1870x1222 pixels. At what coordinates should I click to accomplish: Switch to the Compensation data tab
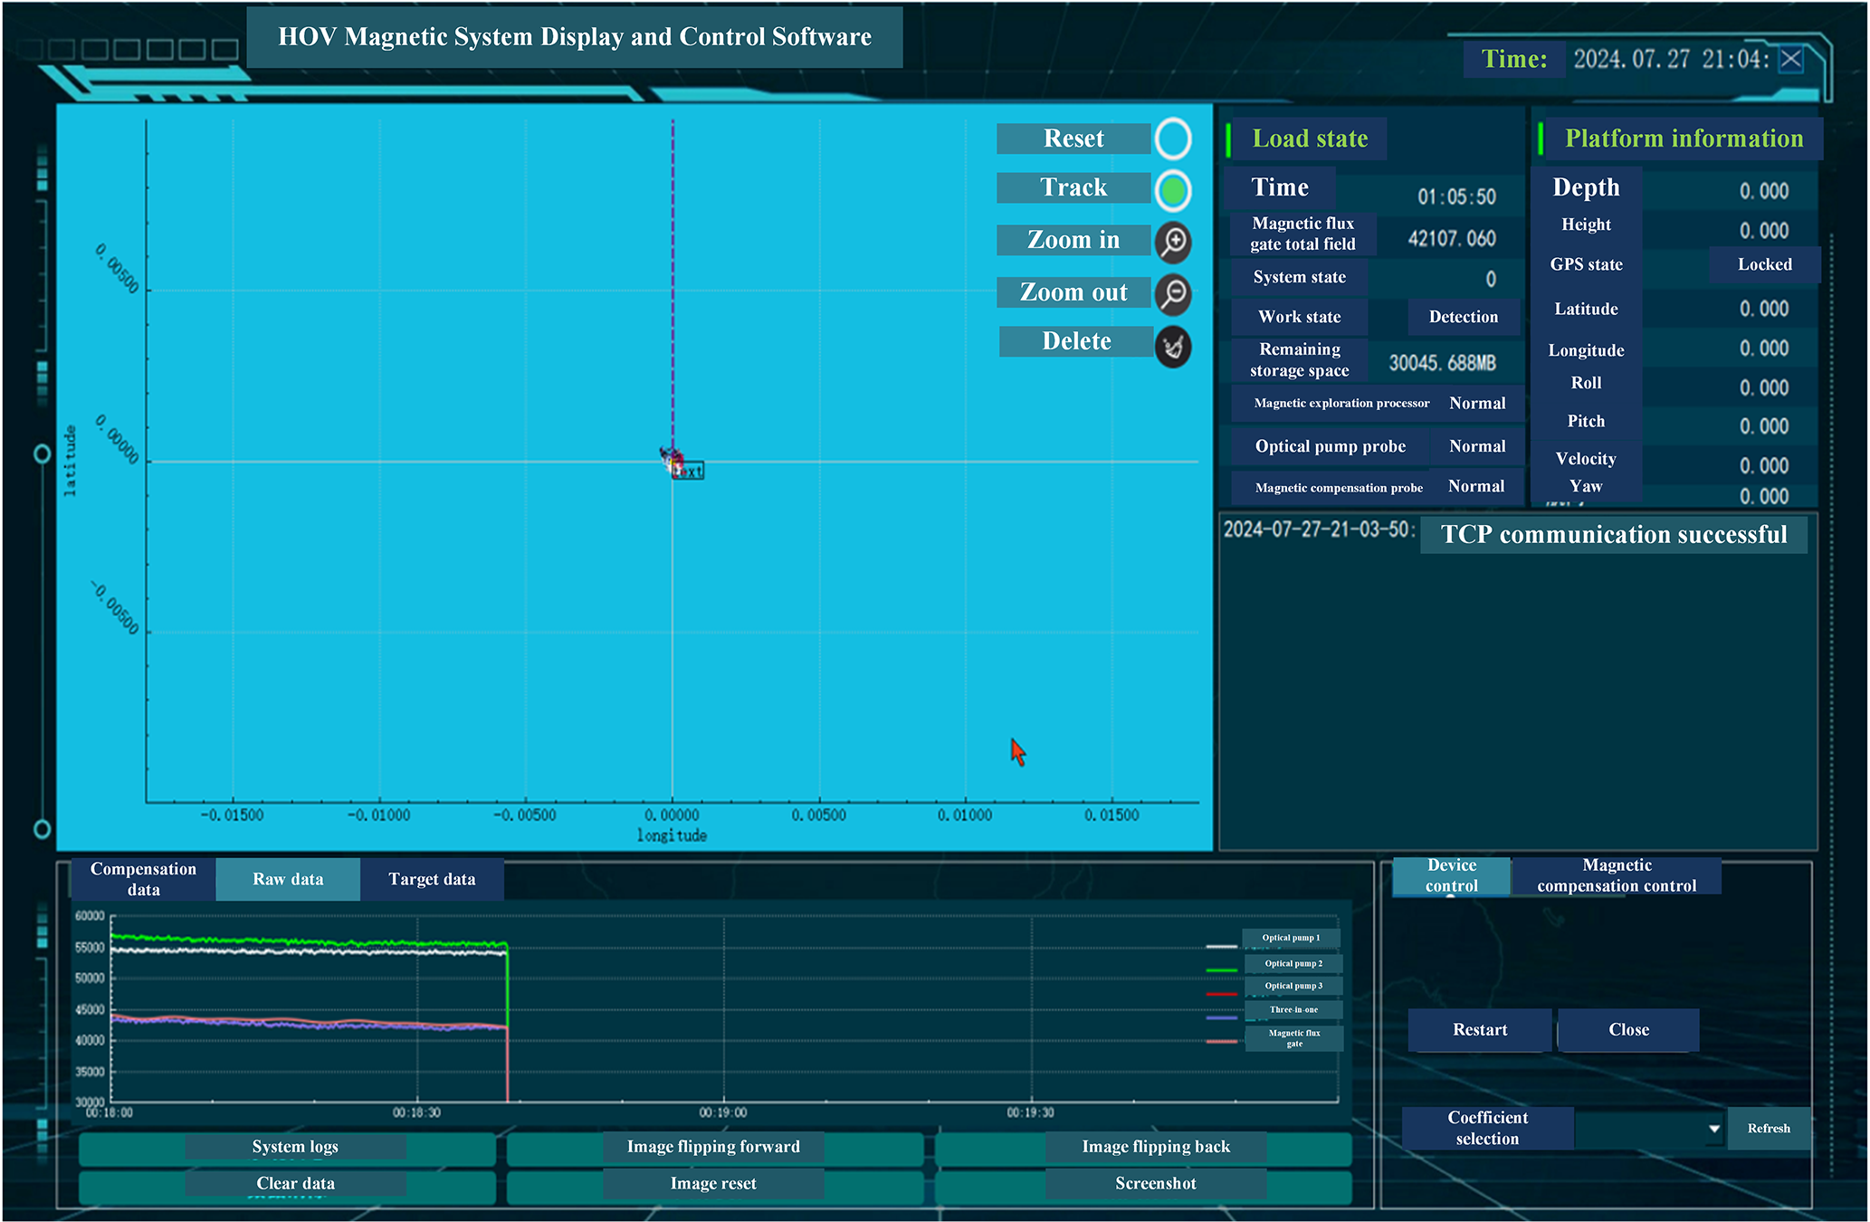point(143,879)
